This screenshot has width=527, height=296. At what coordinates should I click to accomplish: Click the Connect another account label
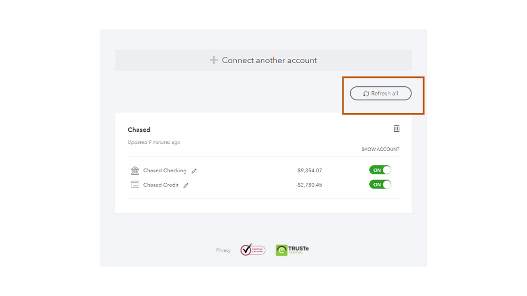269,60
